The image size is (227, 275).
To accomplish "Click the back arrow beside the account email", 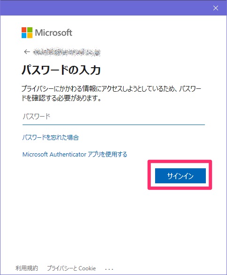I will click(27, 52).
